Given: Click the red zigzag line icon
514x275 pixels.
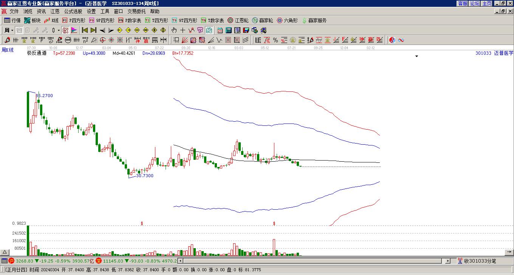Looking at the screenshot, I should (x=191, y=30).
